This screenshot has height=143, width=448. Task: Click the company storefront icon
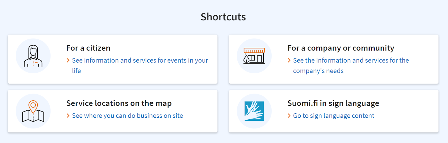point(254,56)
